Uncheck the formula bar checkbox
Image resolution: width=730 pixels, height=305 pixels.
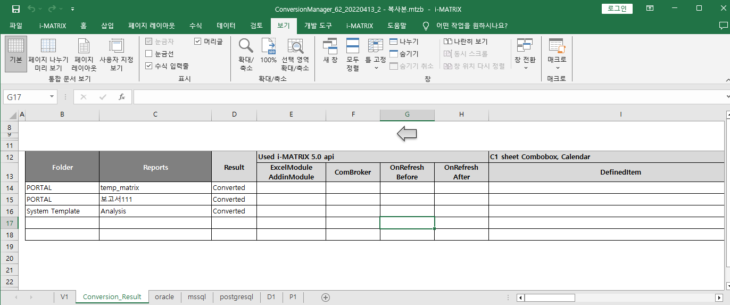149,66
